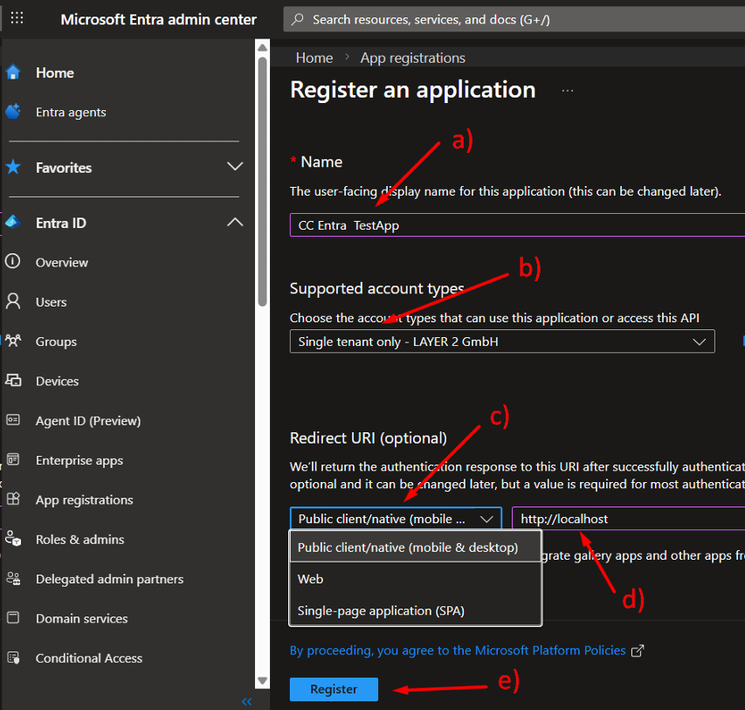Click the Conditional Access icon

13,658
